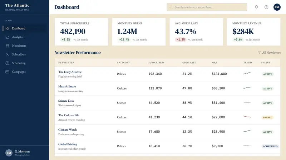Sort by the Subscribers column header
This screenshot has width=286, height=160.
point(156,63)
